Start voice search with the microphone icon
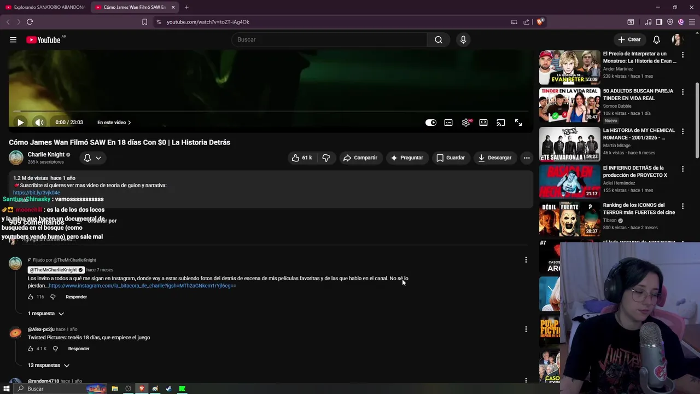 (x=463, y=39)
